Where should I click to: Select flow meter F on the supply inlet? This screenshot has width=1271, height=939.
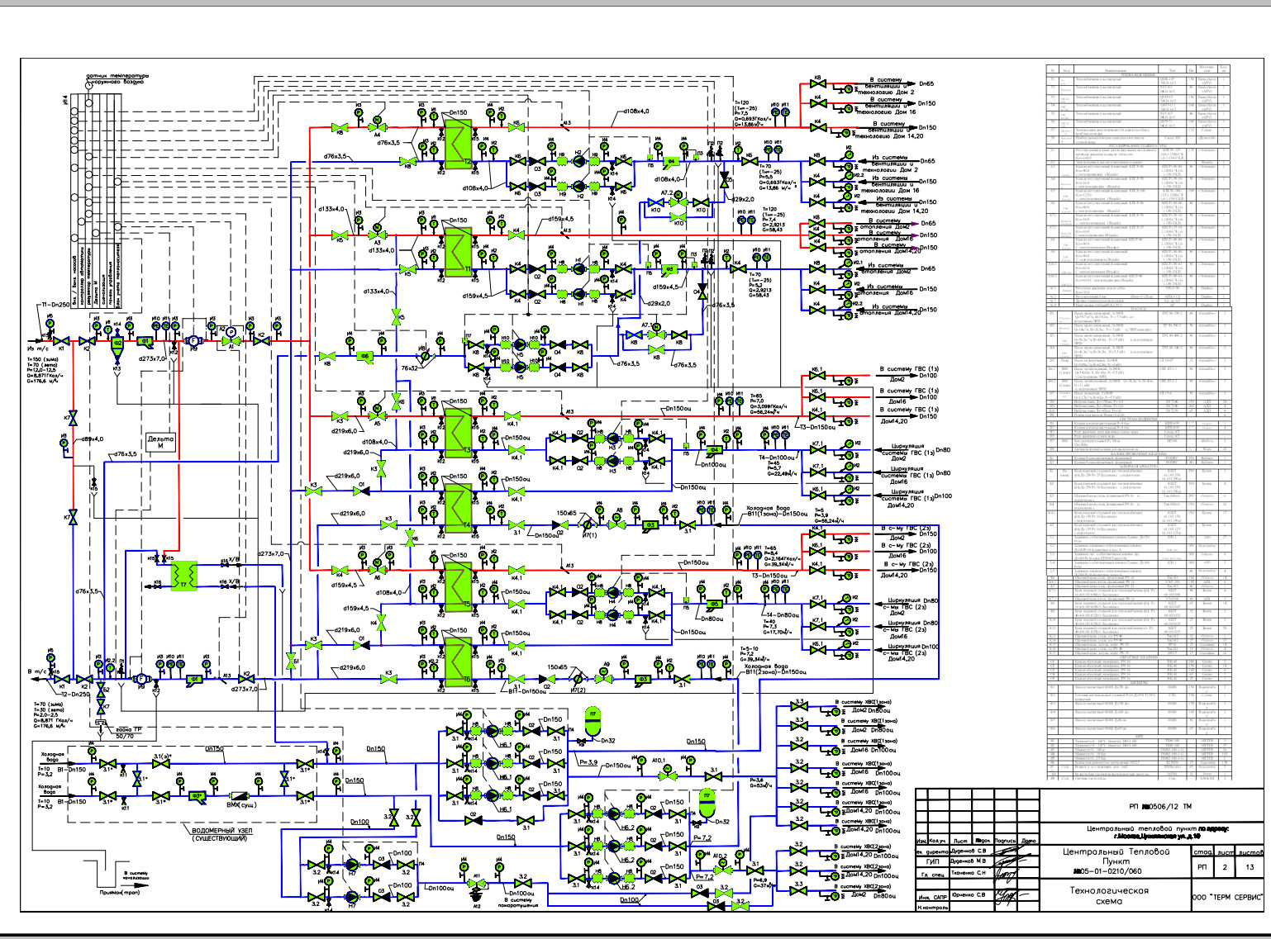(193, 340)
